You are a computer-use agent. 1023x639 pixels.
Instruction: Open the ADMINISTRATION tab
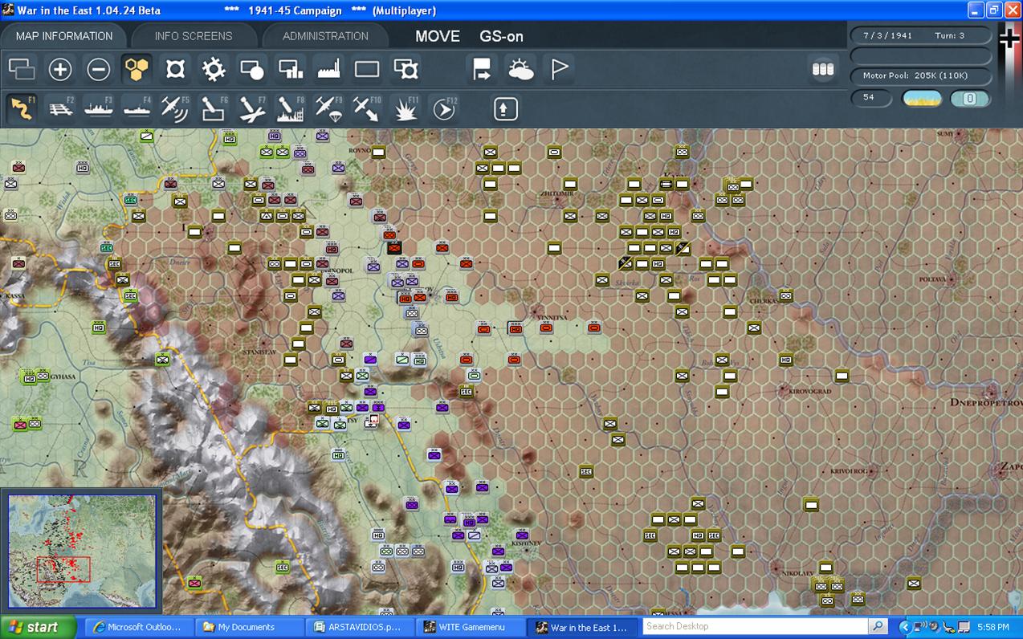coord(325,36)
